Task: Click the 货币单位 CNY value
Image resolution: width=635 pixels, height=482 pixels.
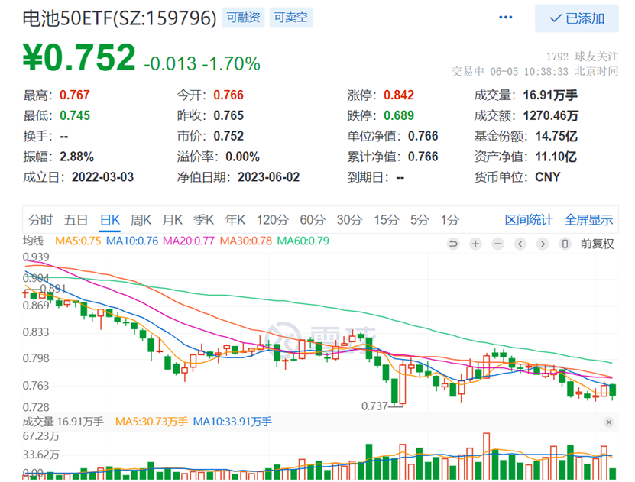Action: pyautogui.click(x=548, y=177)
